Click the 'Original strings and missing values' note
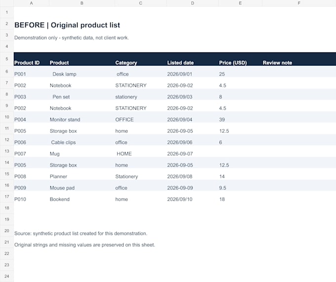The height and width of the screenshot is (282, 336). pyautogui.click(x=84, y=245)
